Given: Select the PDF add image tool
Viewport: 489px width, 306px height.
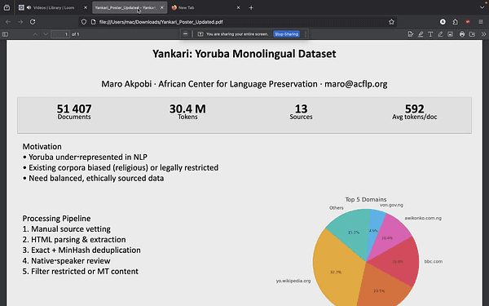Looking at the screenshot, I should pyautogui.click(x=451, y=34).
